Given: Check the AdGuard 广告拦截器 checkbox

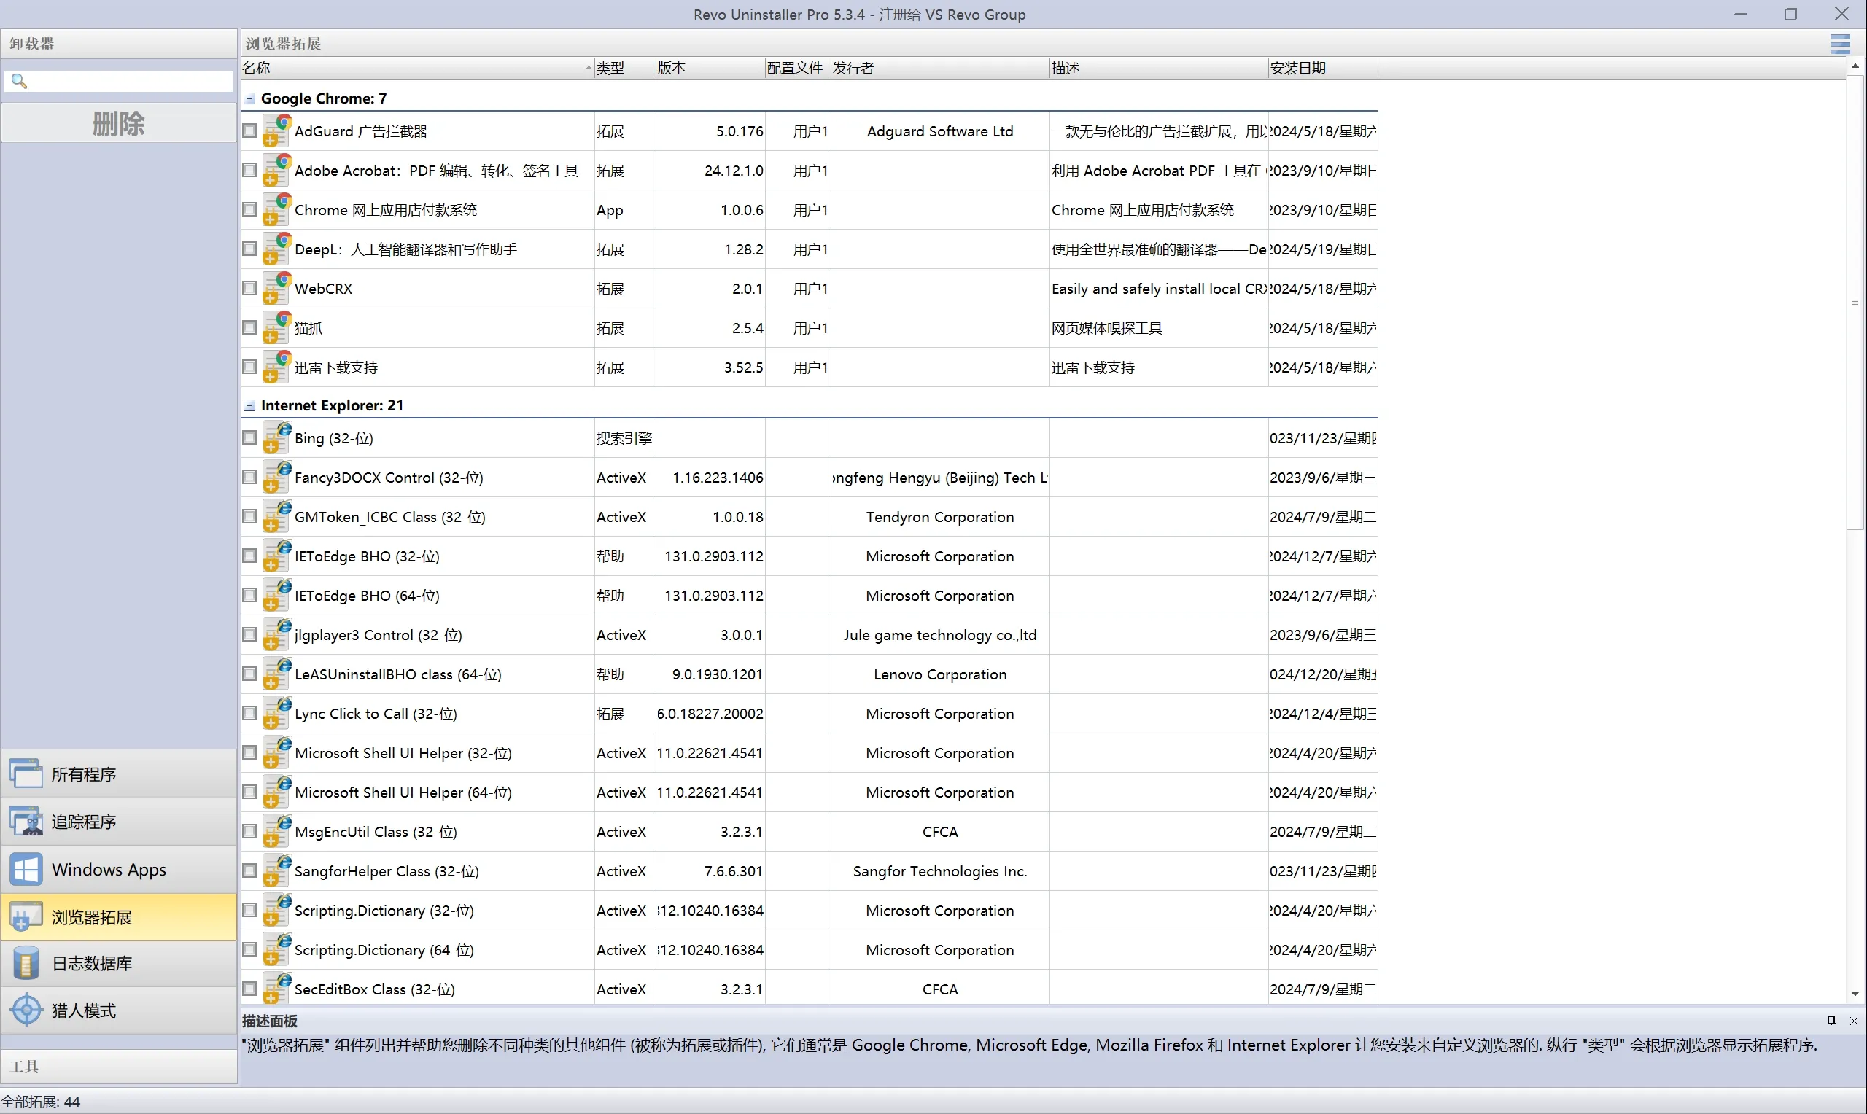Looking at the screenshot, I should 249,131.
